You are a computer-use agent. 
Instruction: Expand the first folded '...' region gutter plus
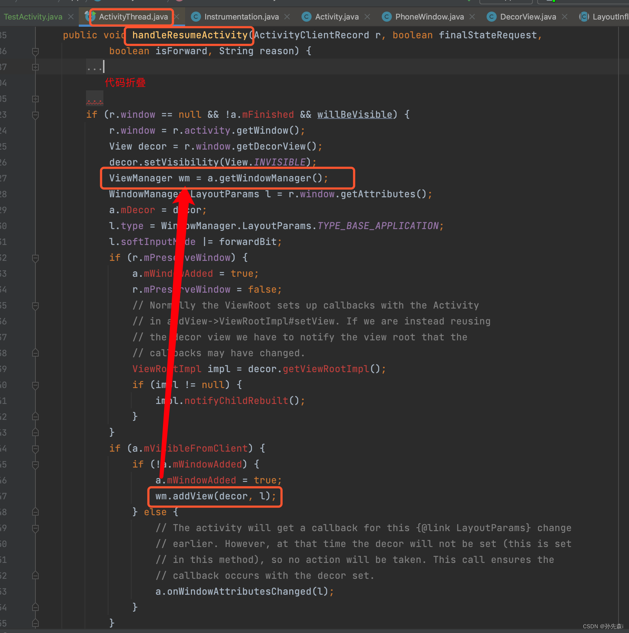click(x=35, y=67)
